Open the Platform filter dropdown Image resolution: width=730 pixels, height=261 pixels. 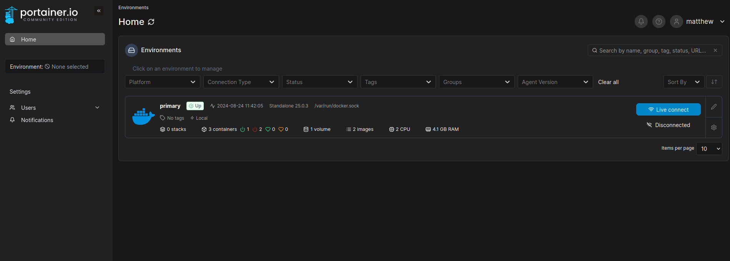click(163, 82)
